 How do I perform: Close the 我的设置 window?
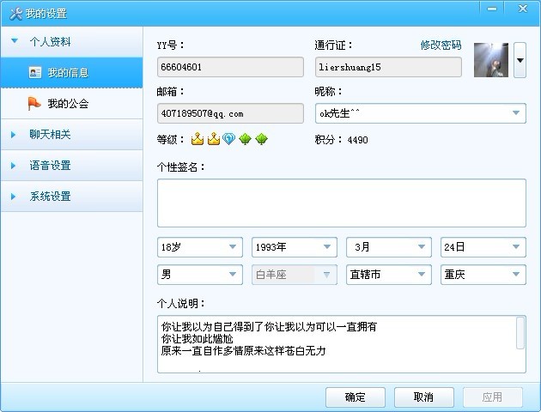click(523, 9)
